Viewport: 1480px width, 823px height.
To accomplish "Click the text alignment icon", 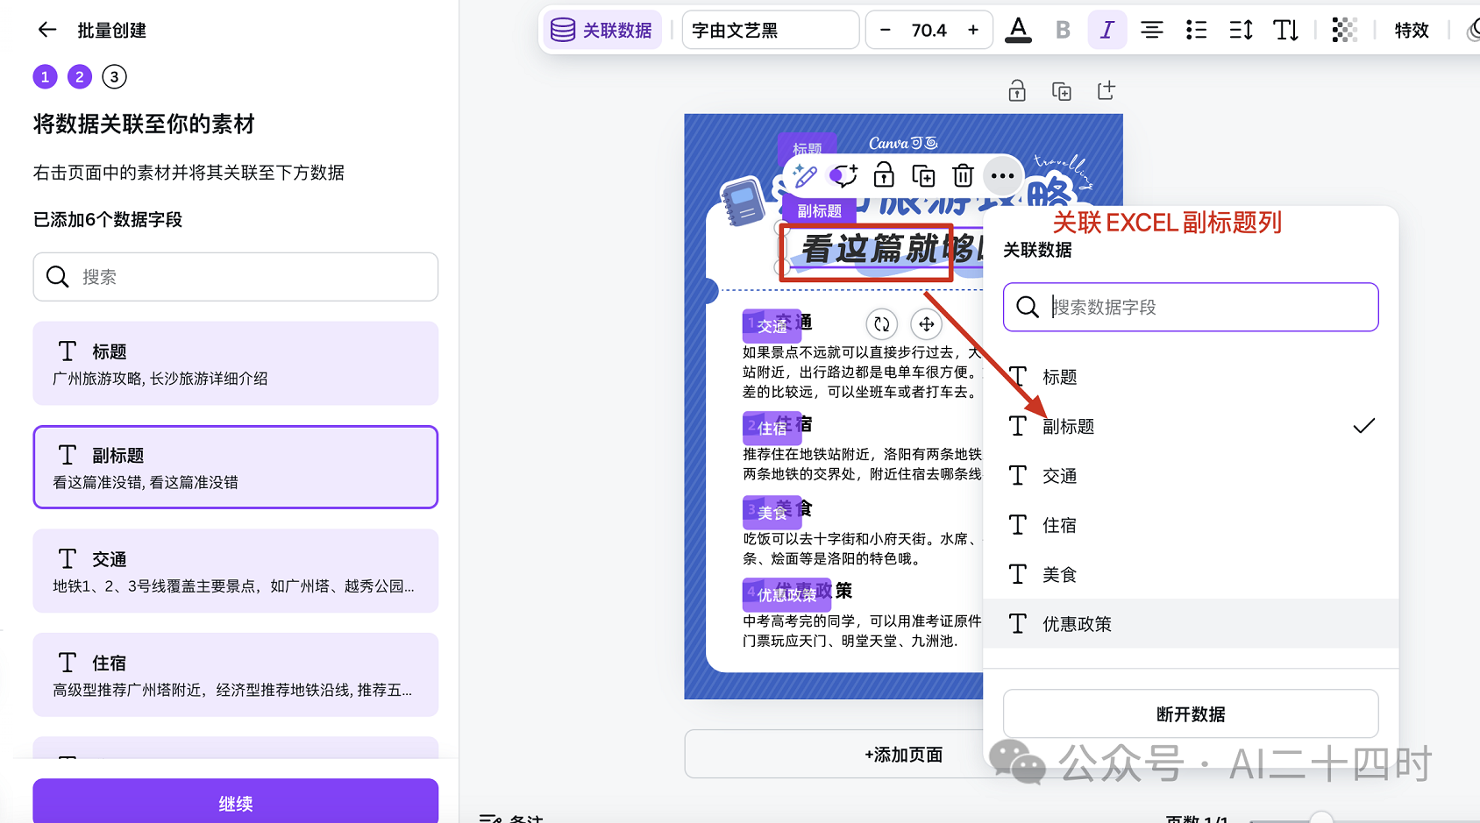I will [1151, 30].
